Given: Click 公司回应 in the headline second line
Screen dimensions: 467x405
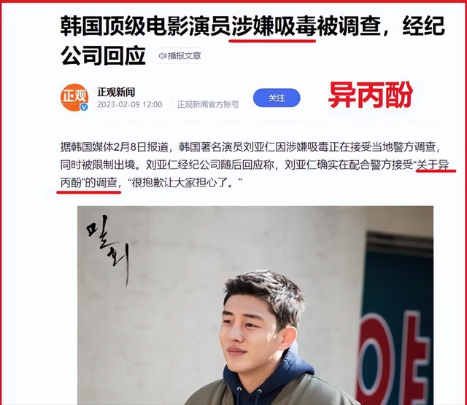Looking at the screenshot, I should tap(103, 55).
